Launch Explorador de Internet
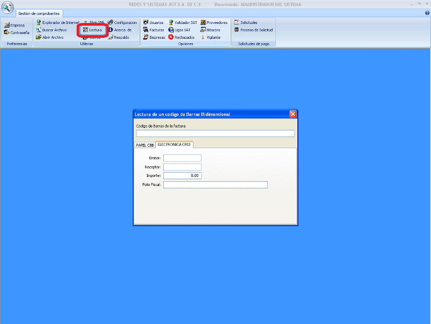This screenshot has height=324, width=431. 39,23
